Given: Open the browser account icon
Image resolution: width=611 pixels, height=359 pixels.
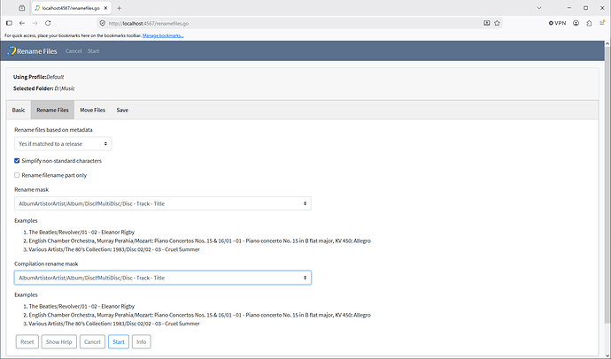Looking at the screenshot, I should pos(576,23).
